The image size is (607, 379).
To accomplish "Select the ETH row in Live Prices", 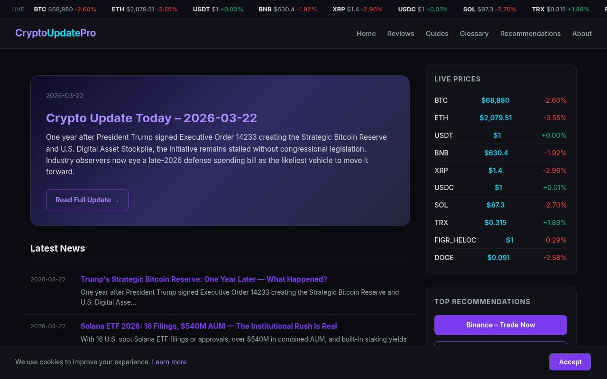I will click(500, 118).
